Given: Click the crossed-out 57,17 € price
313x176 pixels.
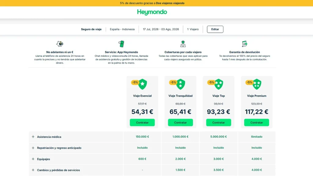Looking at the screenshot, I should tap(142, 104).
